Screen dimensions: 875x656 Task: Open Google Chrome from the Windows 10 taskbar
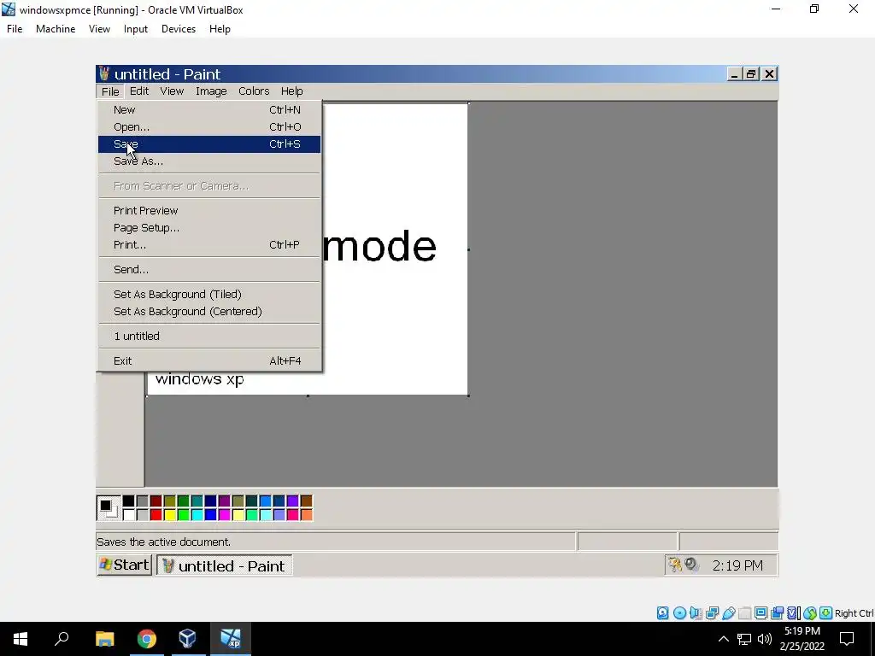click(147, 639)
